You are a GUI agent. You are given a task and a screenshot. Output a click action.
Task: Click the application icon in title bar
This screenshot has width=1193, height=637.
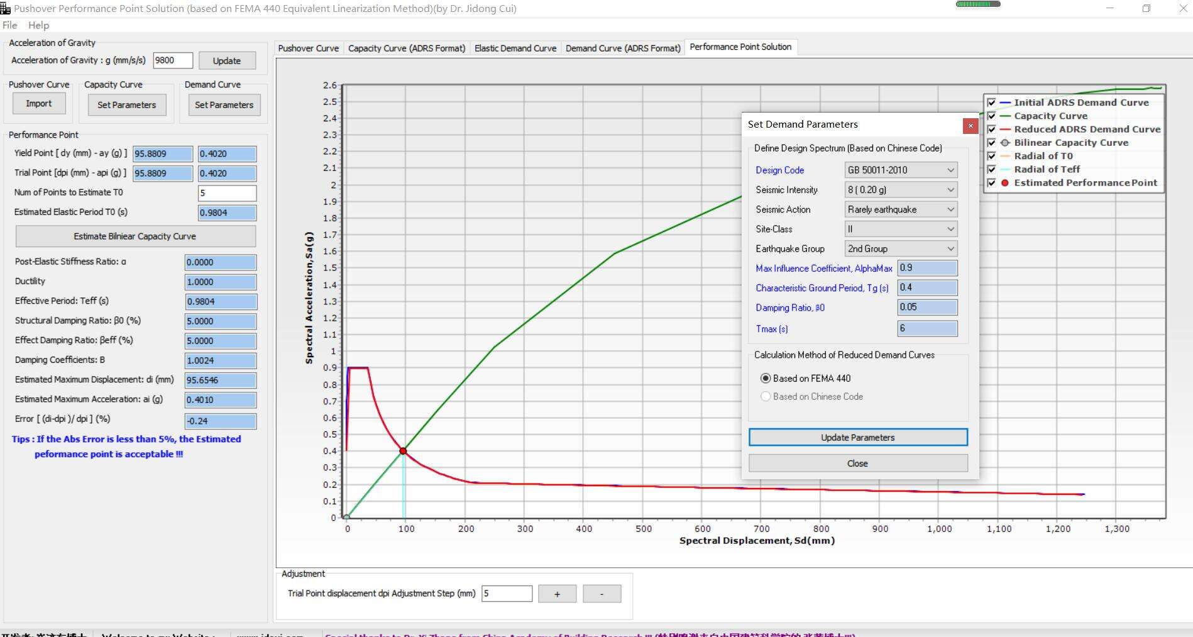pyautogui.click(x=6, y=8)
